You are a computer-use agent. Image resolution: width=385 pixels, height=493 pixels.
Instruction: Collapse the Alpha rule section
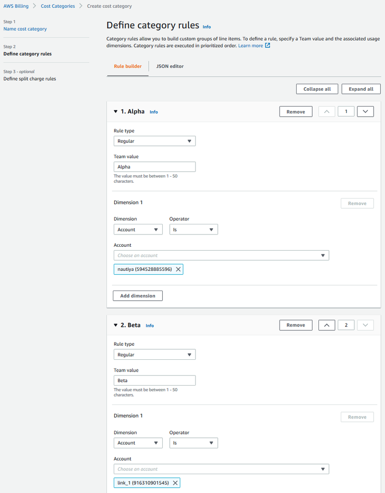coord(116,112)
